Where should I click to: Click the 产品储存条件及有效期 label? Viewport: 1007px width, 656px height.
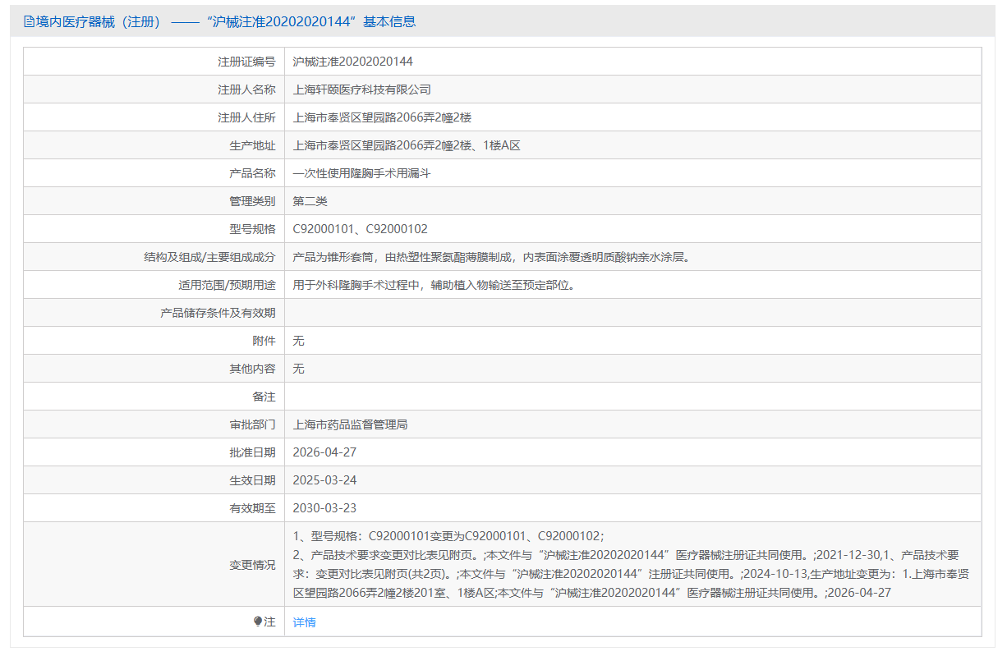218,313
